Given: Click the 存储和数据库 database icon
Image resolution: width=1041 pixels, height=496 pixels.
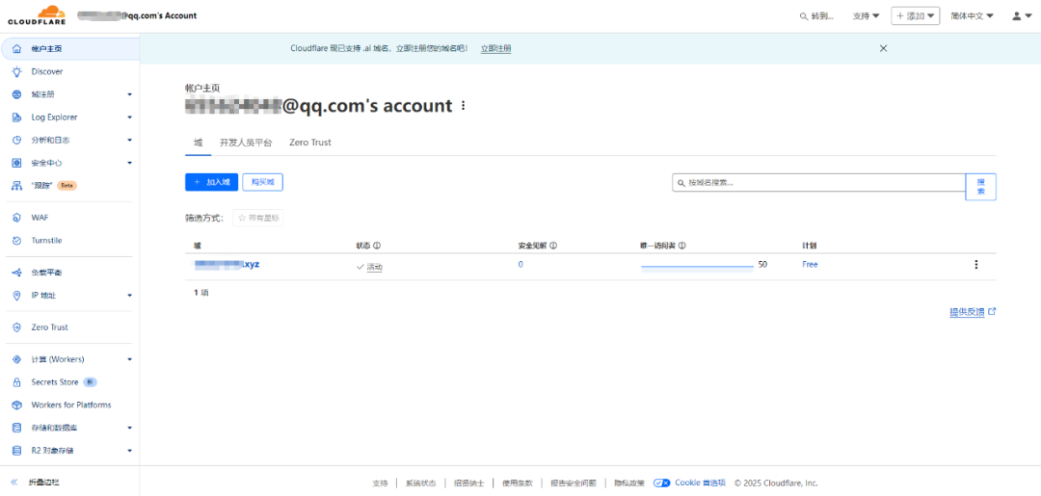Looking at the screenshot, I should click(x=17, y=429).
